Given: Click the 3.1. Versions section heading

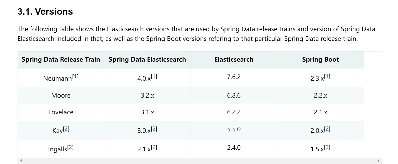Looking at the screenshot, I should coord(45,12).
